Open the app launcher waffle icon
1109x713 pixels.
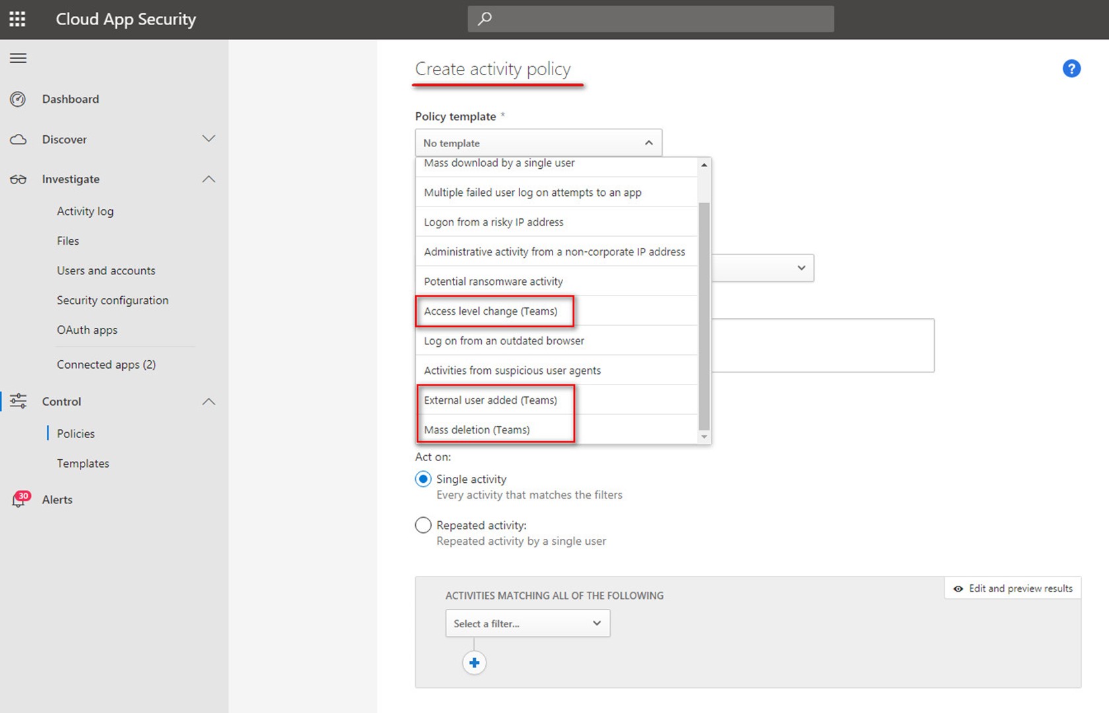click(18, 19)
